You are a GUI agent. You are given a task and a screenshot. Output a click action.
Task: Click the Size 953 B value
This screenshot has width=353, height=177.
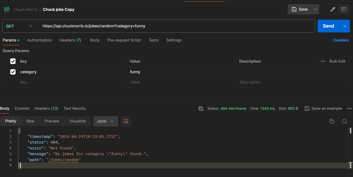coord(293,108)
